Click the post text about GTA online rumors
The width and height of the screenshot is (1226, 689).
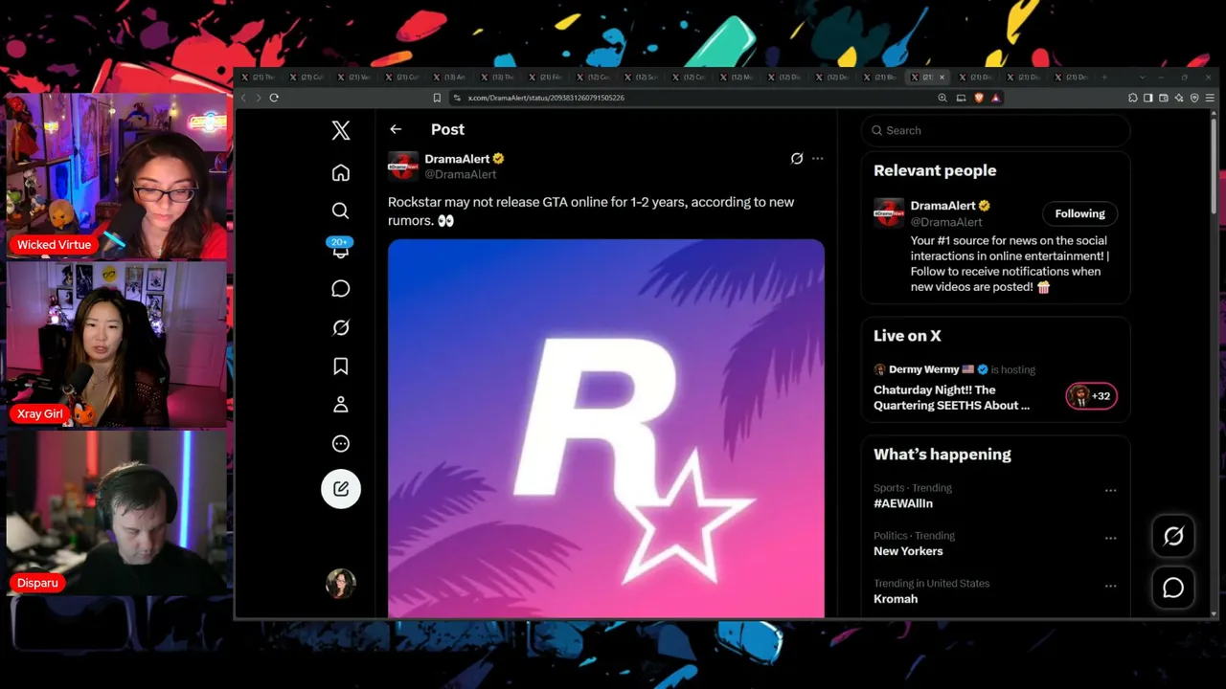(x=591, y=211)
